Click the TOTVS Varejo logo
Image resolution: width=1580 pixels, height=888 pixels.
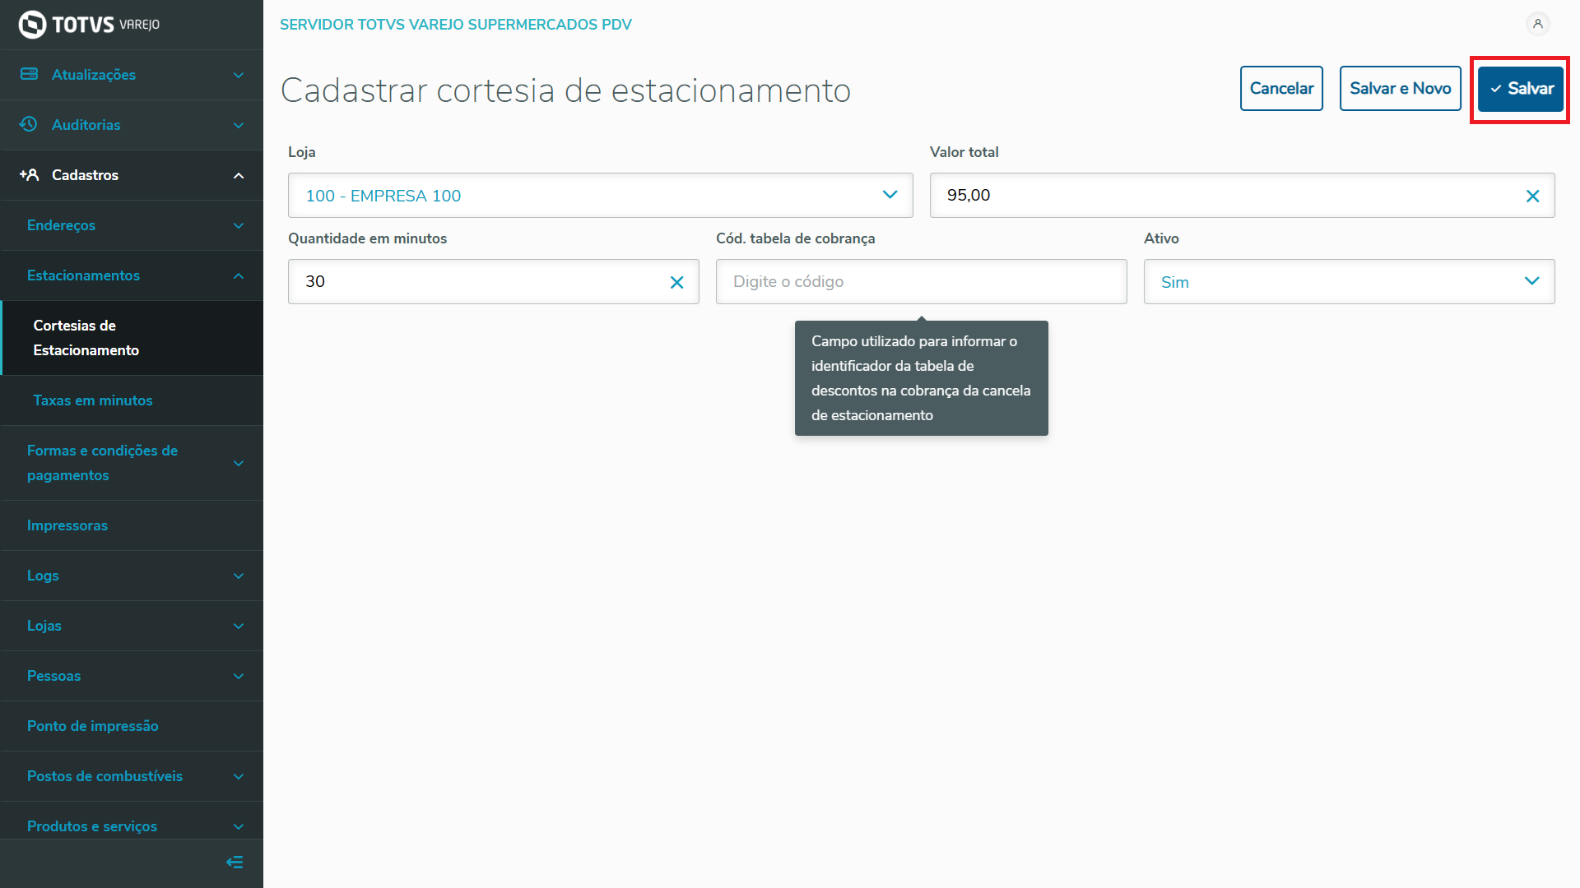tap(88, 25)
